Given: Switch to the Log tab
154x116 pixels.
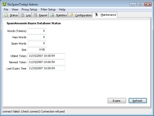Looking at the screenshot, I should [25, 15].
